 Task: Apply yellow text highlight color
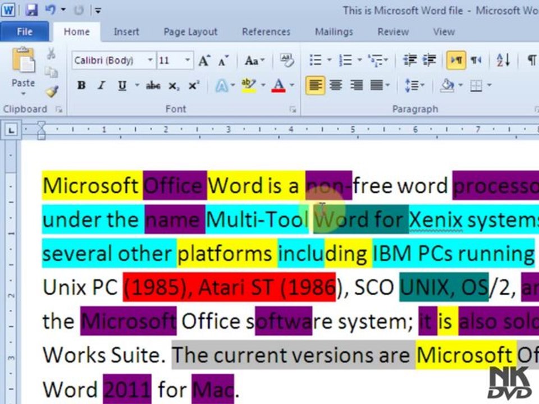(x=249, y=85)
